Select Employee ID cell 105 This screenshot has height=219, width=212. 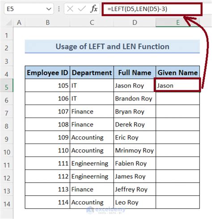tap(47, 85)
